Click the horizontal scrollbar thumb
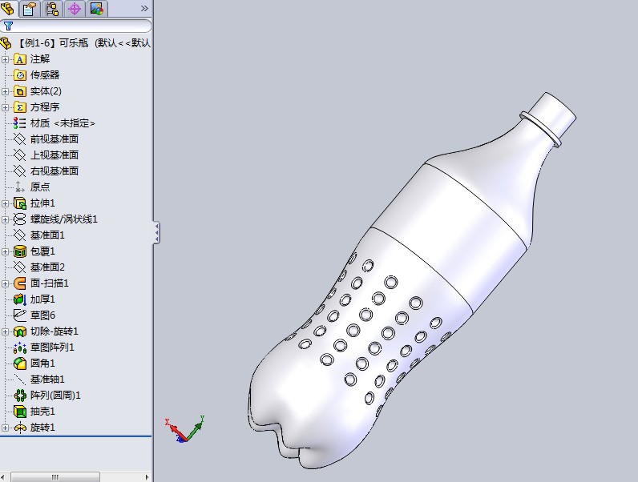Viewport: 638px width, 482px height. point(55,476)
